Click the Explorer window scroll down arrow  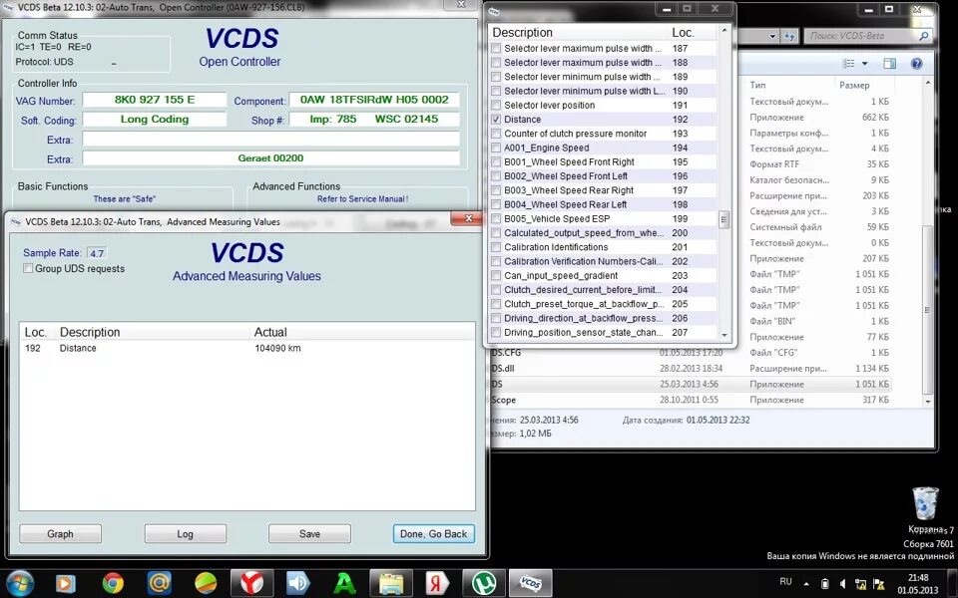pyautogui.click(x=928, y=402)
